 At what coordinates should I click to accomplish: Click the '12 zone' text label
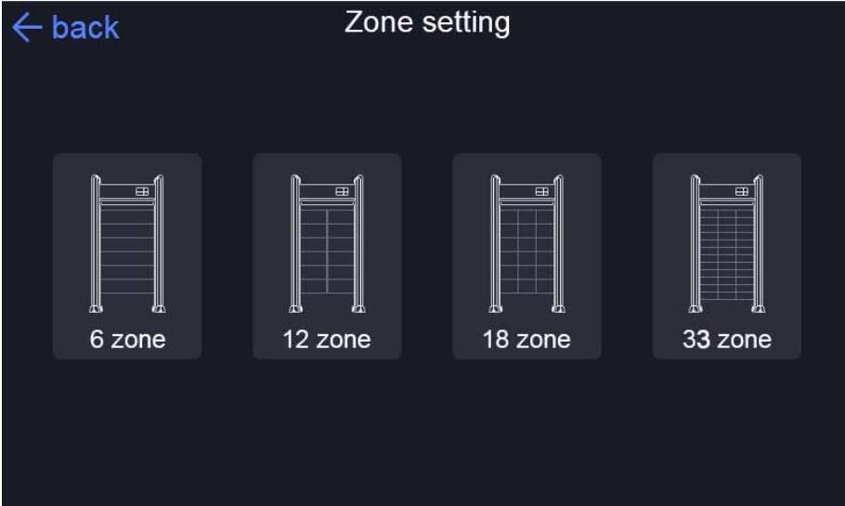point(327,340)
